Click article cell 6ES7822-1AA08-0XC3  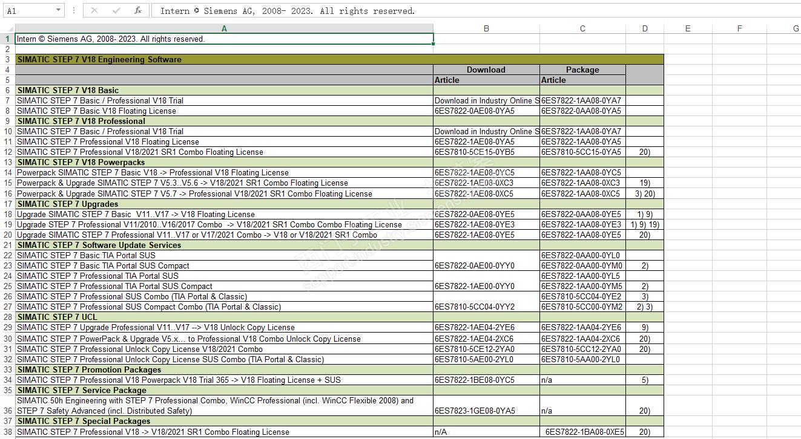pos(582,183)
